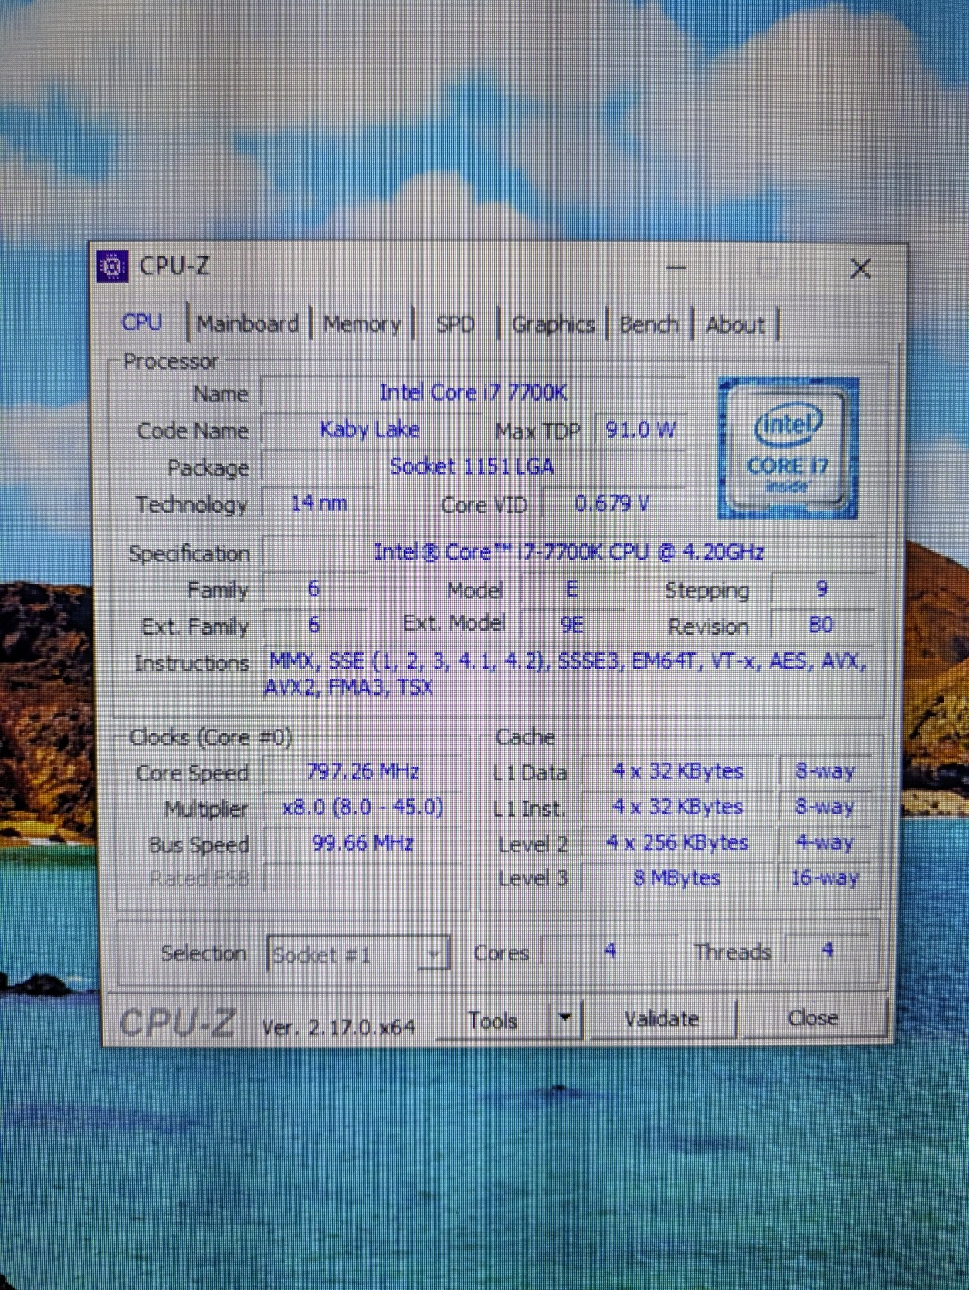The width and height of the screenshot is (969, 1290).
Task: Click the L1 Inst. 4 x 32 KBytes value
Action: pyautogui.click(x=678, y=807)
